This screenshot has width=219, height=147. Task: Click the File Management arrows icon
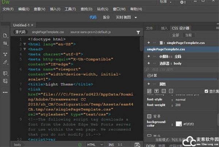(5, 43)
